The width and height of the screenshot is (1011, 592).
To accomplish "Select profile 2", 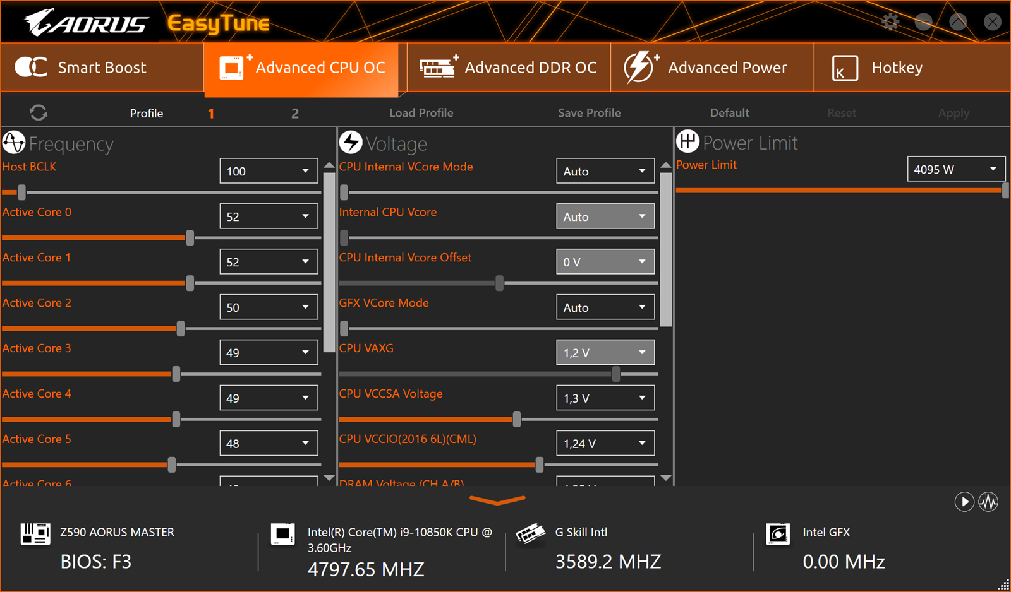I will pyautogui.click(x=295, y=114).
